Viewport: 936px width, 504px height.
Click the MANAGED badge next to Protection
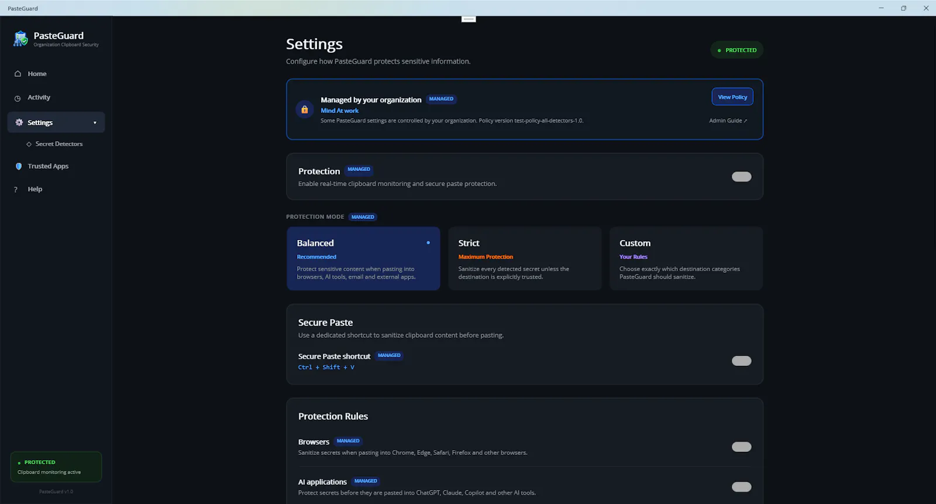[x=359, y=170]
